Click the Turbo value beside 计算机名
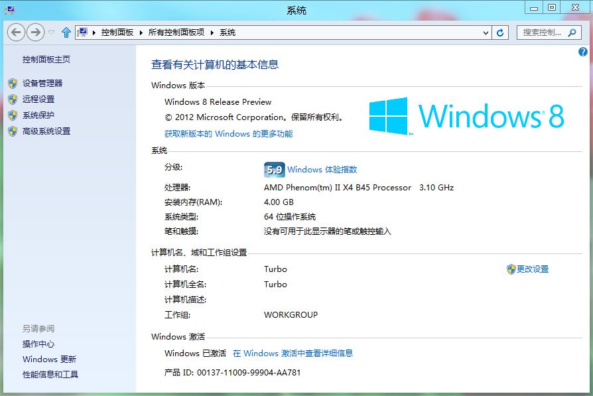 tap(275, 269)
